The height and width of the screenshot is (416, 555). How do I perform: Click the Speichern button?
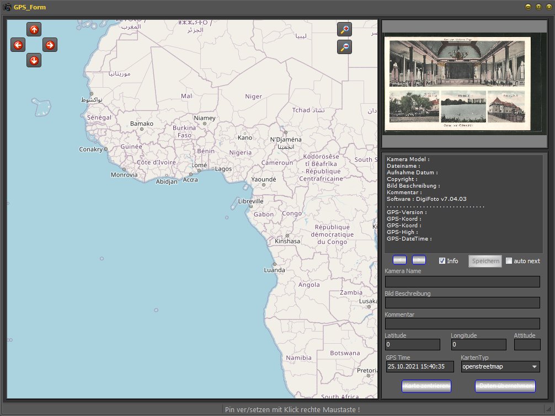click(485, 261)
